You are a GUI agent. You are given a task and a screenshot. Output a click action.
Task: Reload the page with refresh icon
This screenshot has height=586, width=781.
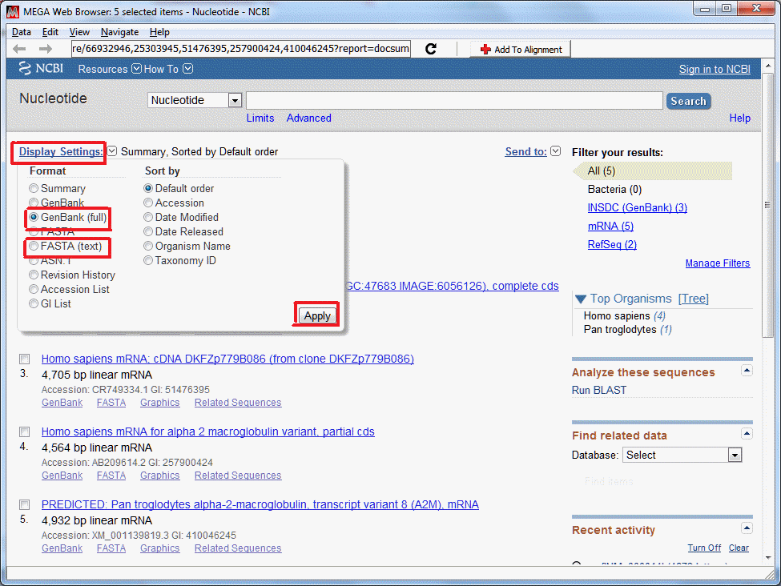pyautogui.click(x=431, y=49)
